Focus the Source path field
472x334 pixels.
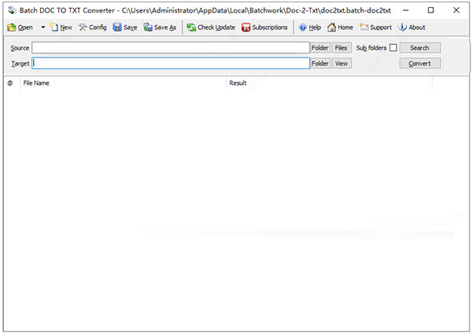coord(171,48)
